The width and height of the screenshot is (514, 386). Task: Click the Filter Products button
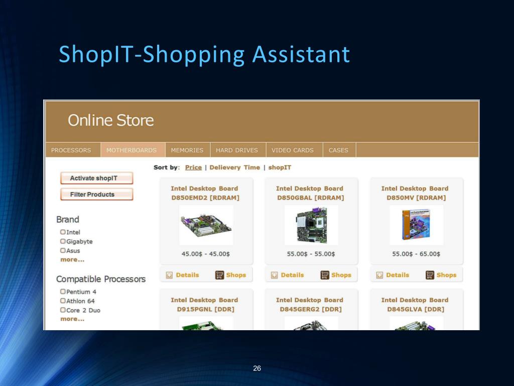(97, 195)
